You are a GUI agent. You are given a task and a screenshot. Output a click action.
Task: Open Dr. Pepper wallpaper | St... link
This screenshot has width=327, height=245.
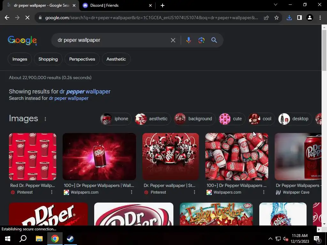170,185
